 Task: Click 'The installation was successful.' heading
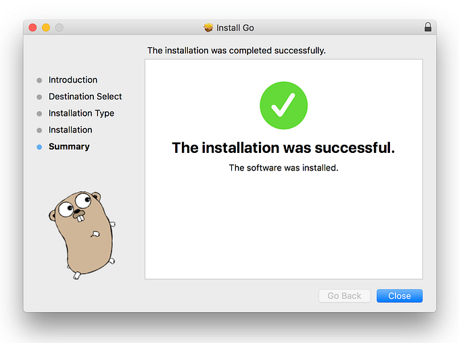(x=283, y=147)
